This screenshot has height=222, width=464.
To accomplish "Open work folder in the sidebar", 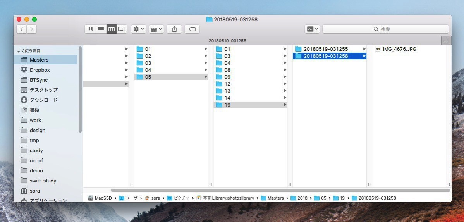I will (x=45, y=120).
